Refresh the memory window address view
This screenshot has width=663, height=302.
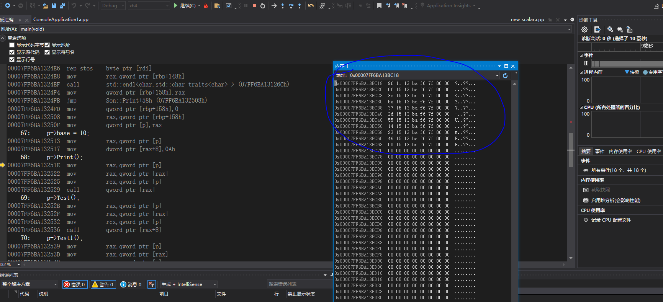point(505,75)
